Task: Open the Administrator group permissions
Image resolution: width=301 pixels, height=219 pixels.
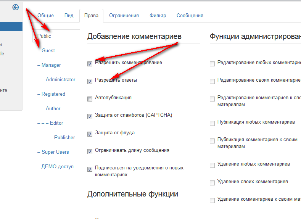Action: pyautogui.click(x=60, y=80)
